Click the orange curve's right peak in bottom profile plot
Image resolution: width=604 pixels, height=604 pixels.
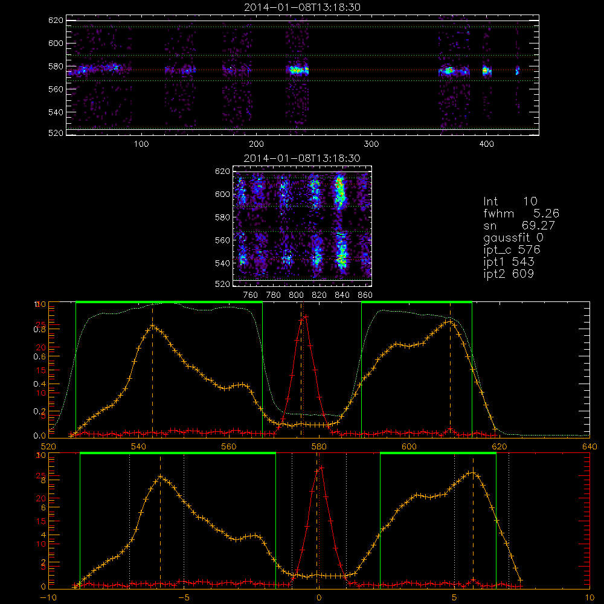[x=473, y=473]
